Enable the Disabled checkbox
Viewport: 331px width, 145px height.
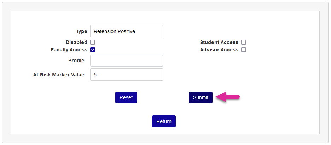pos(93,42)
